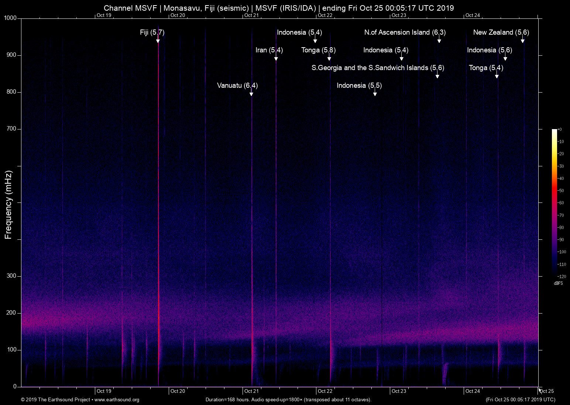
Task: Select the S.Georgia and S.Sandwich Islands label
Action: click(378, 68)
